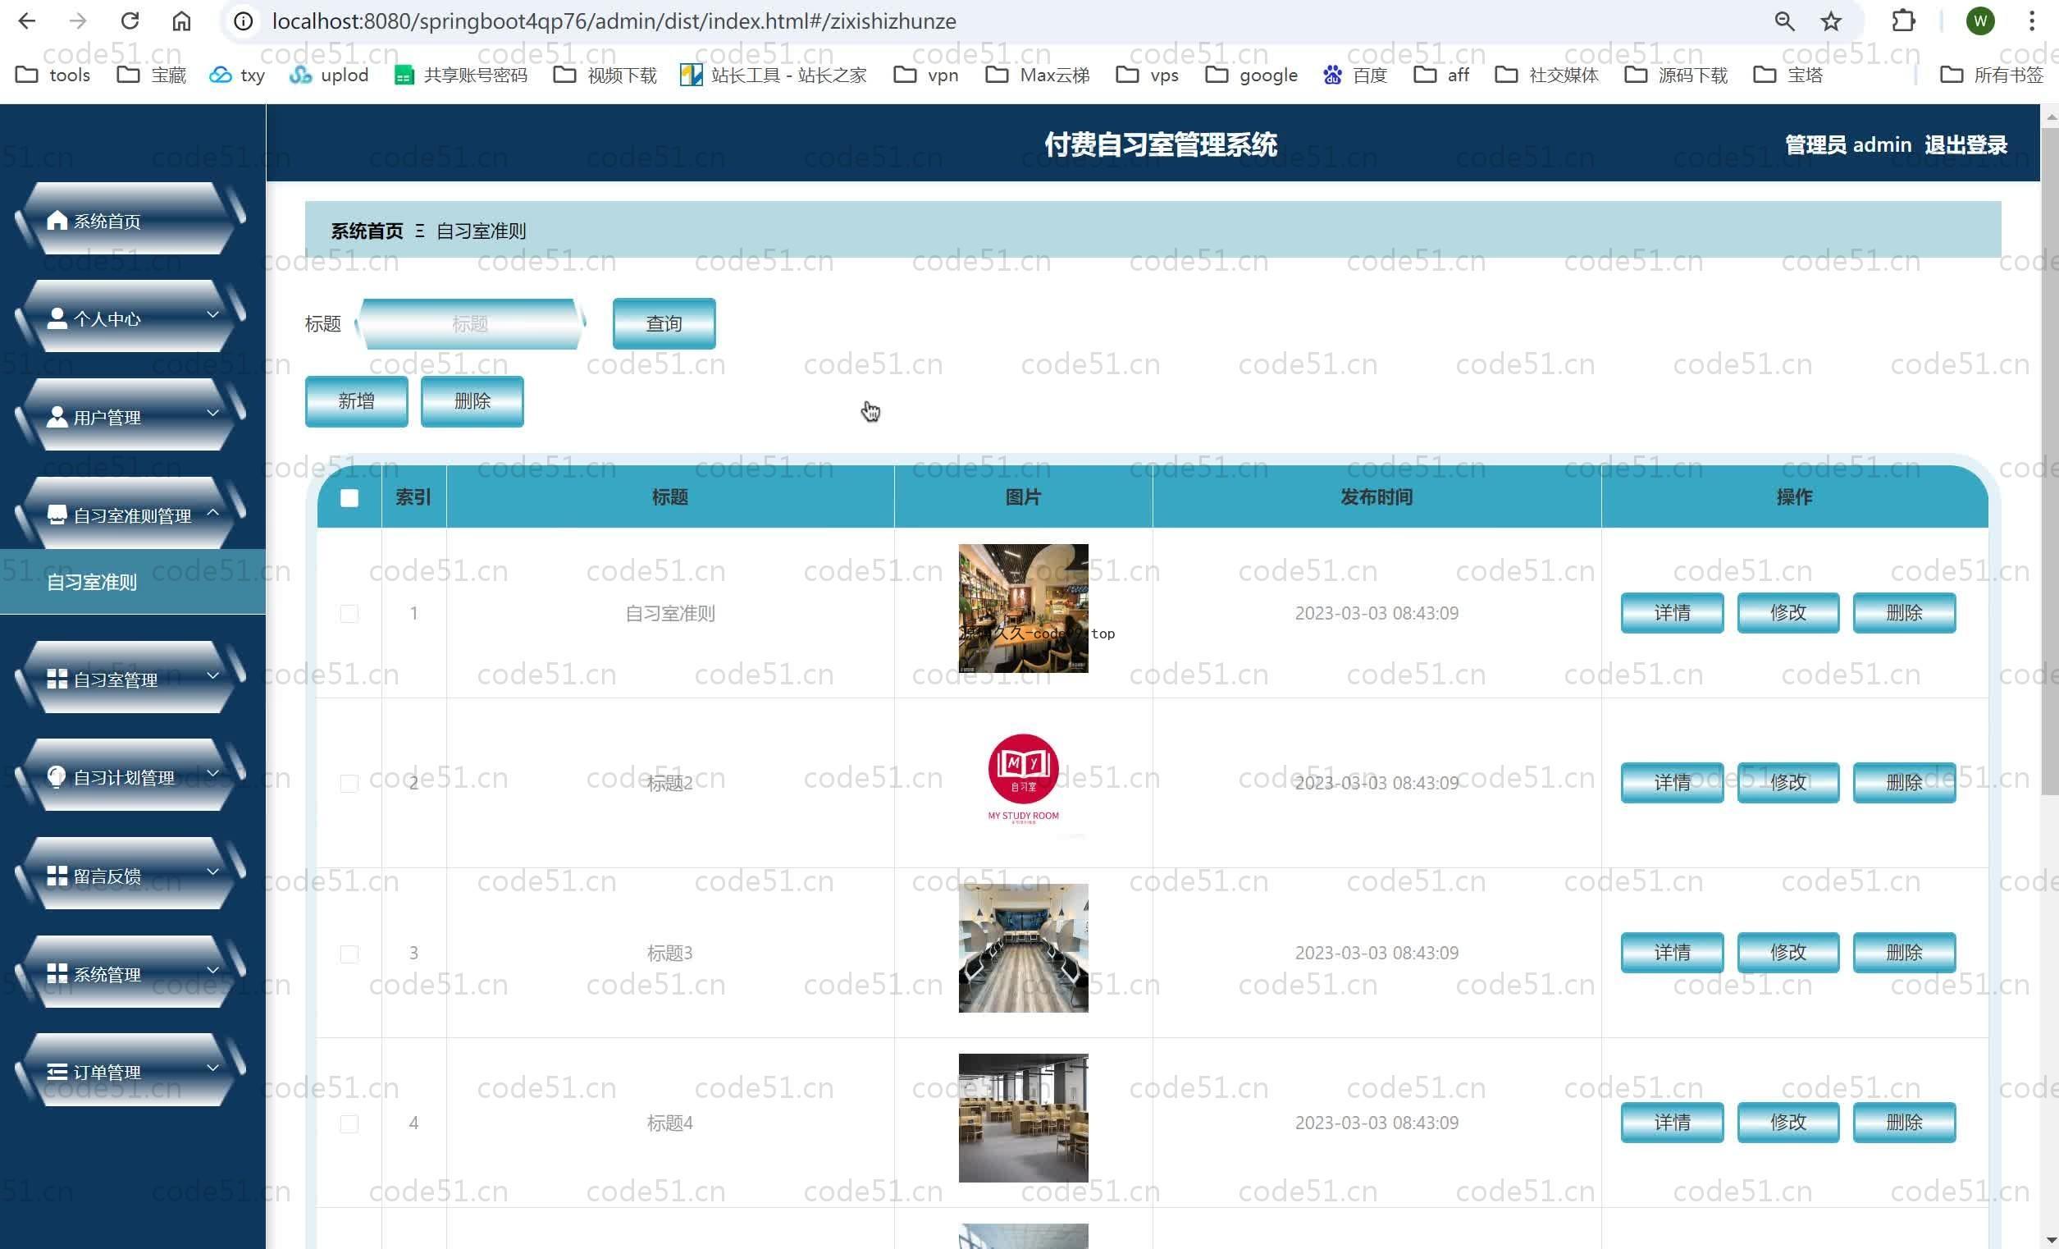This screenshot has height=1249, width=2059.
Task: Click the bulb icon beside 自习计划管理
Action: point(57,776)
